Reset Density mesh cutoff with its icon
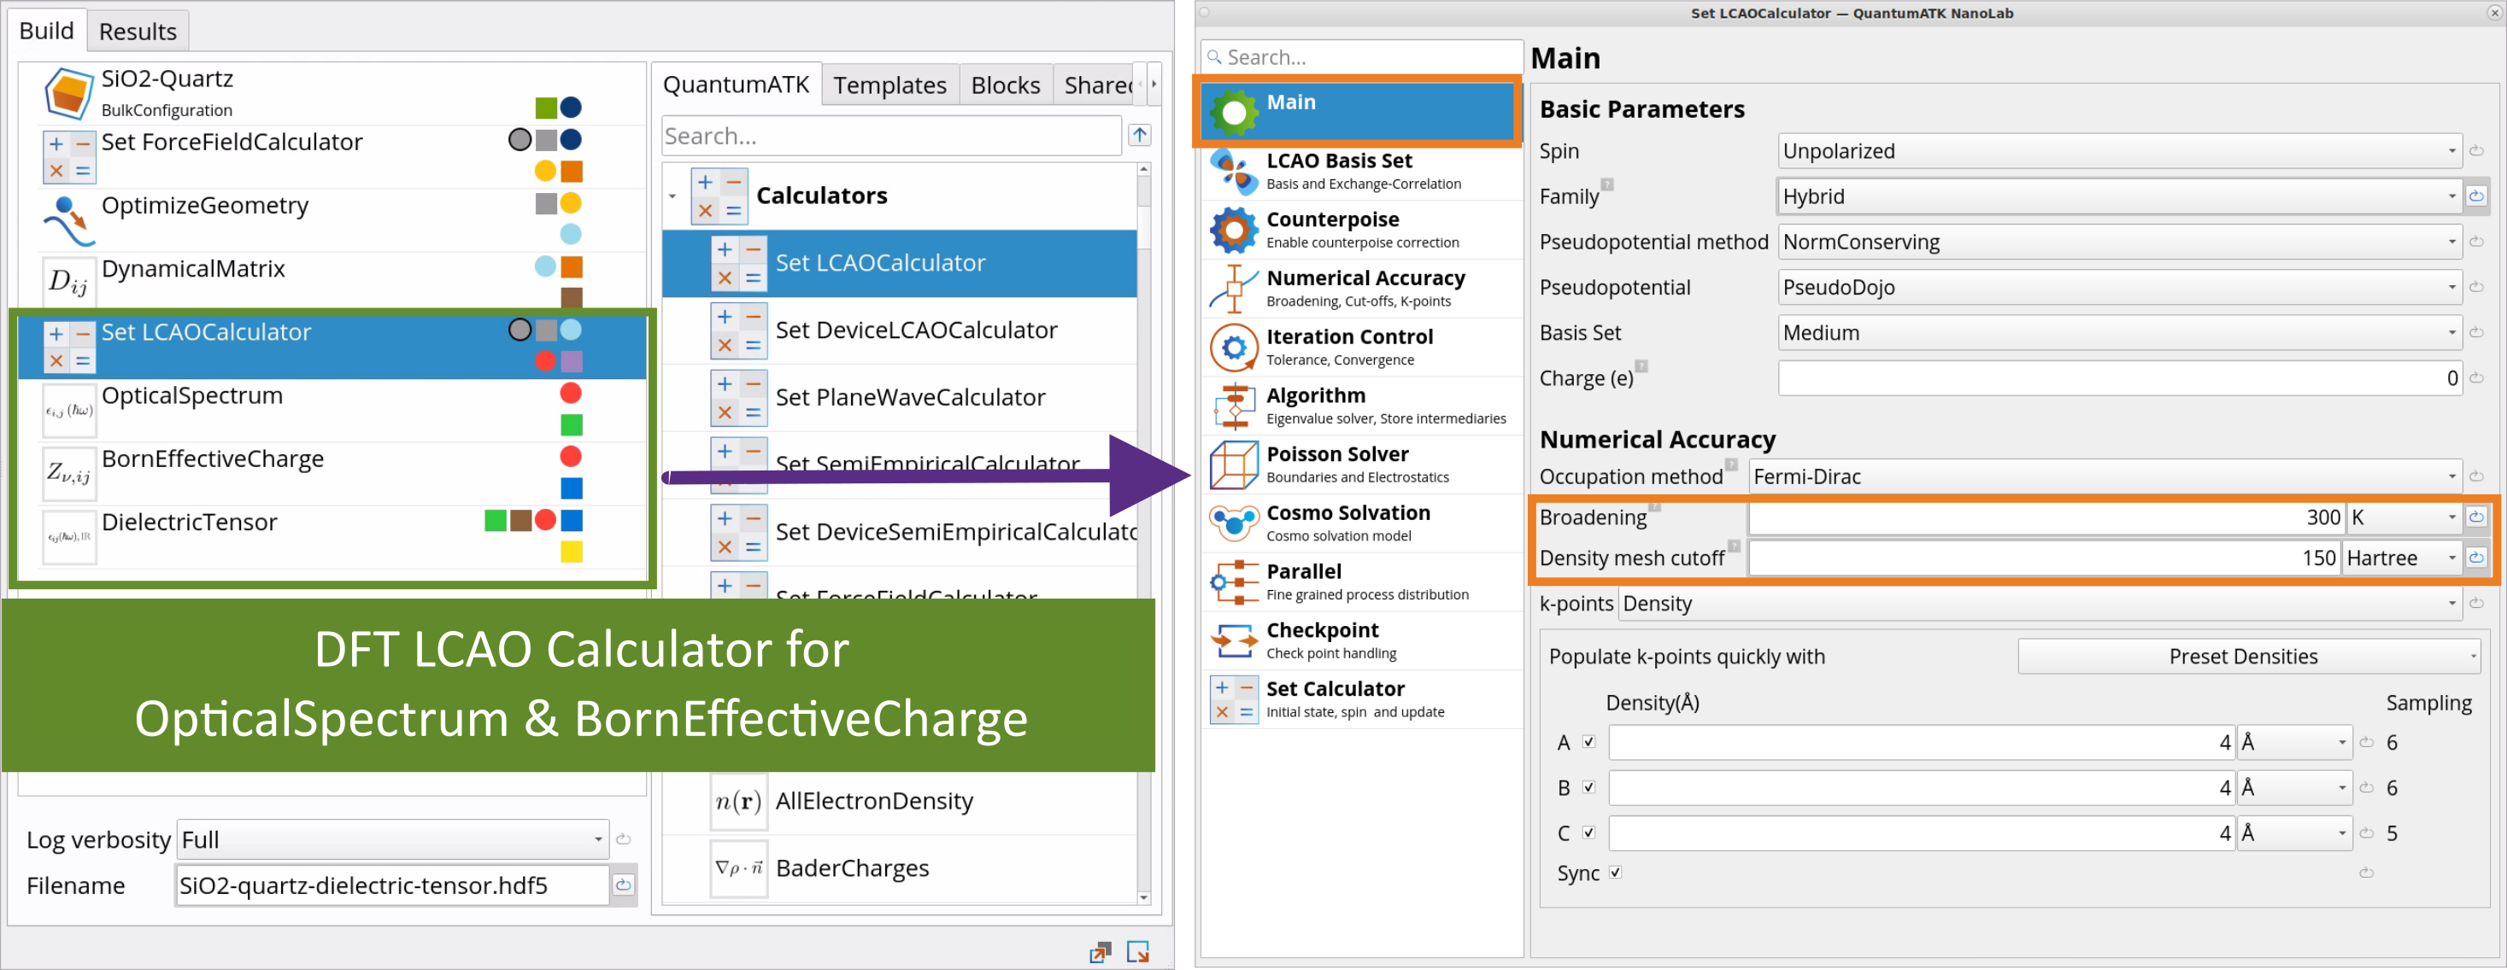The height and width of the screenshot is (970, 2507). click(x=2476, y=558)
